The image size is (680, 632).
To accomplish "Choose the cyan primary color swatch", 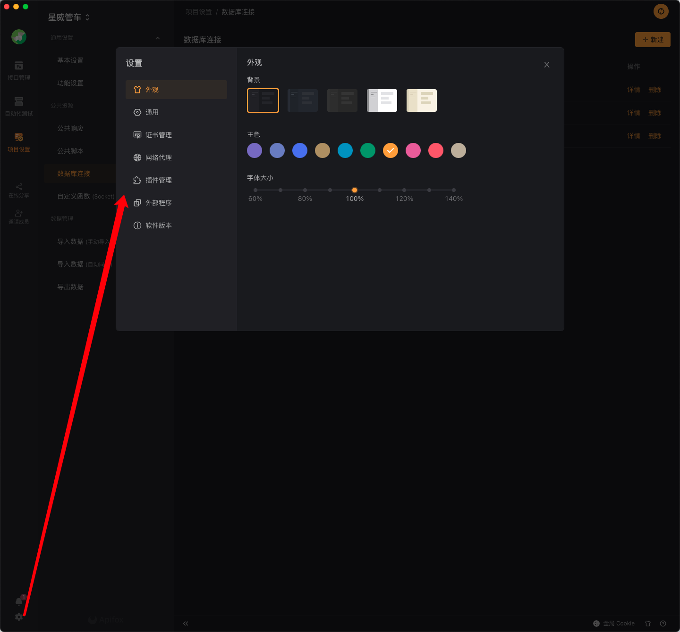I will [345, 150].
